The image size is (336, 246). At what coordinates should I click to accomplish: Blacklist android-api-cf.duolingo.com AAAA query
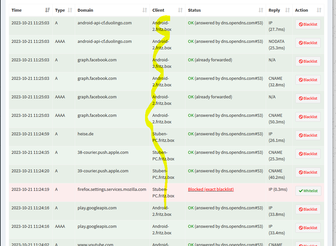[x=308, y=43]
